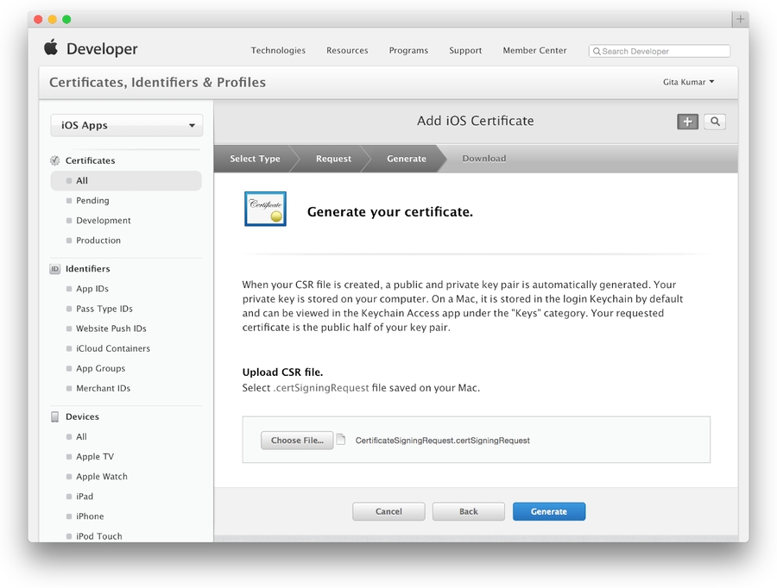The height and width of the screenshot is (588, 777).
Task: Click the Choose File button
Action: point(297,441)
